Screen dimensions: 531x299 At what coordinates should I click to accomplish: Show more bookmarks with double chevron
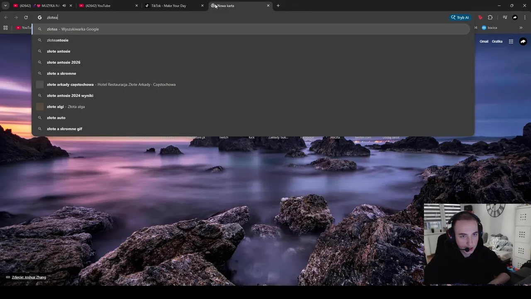(521, 28)
